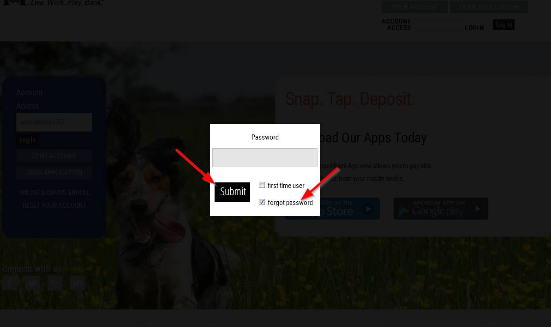
Task: Click the sidebar Log In button
Action: (x=27, y=140)
